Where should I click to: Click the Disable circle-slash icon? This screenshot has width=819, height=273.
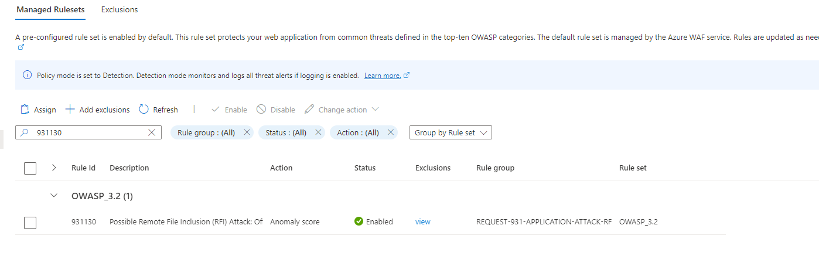pyautogui.click(x=261, y=110)
